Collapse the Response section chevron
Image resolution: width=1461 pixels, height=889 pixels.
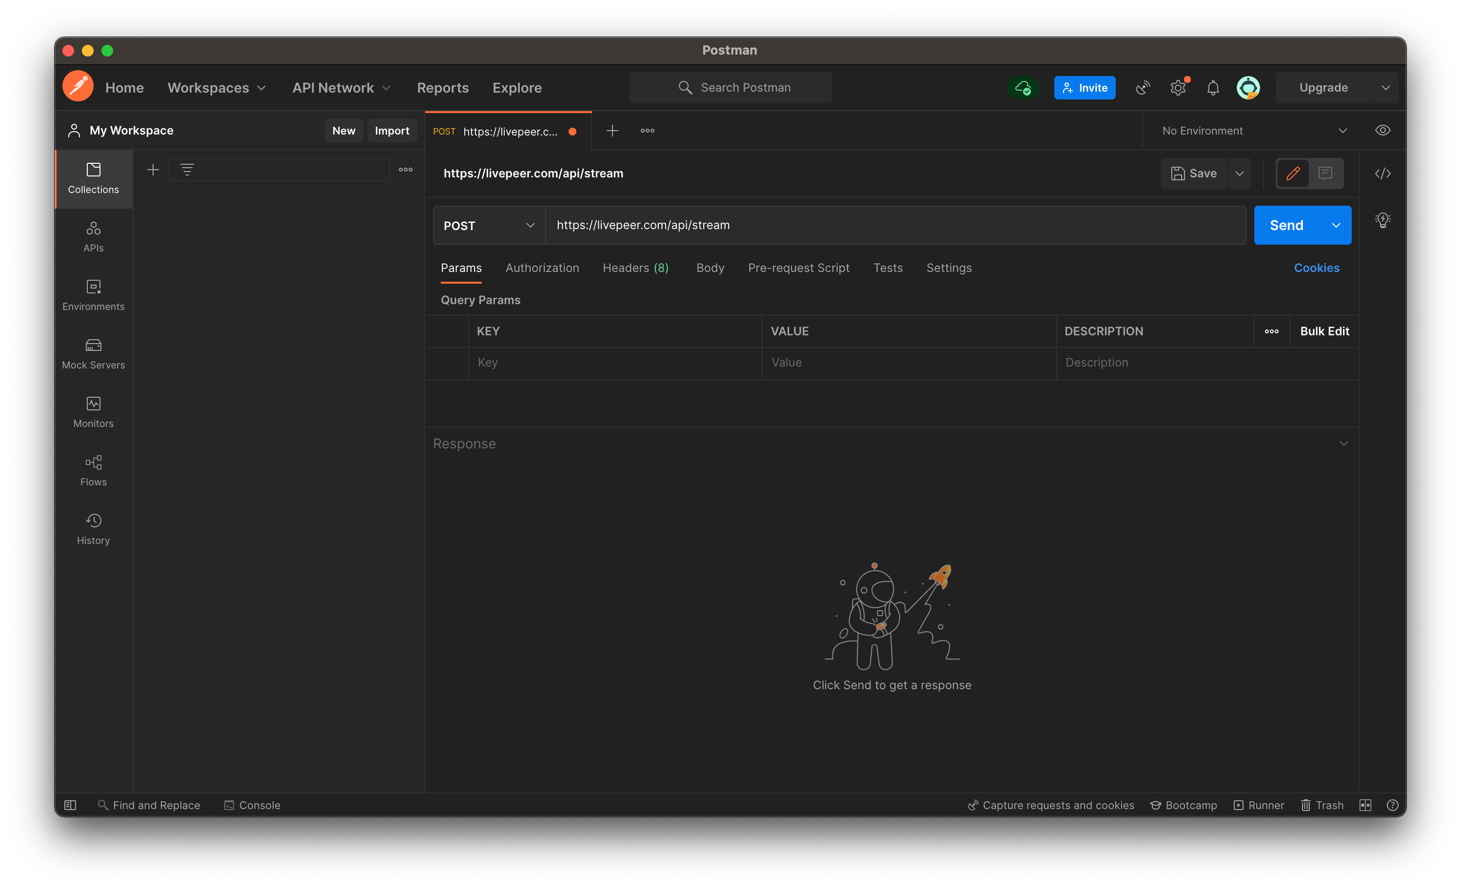(1344, 444)
